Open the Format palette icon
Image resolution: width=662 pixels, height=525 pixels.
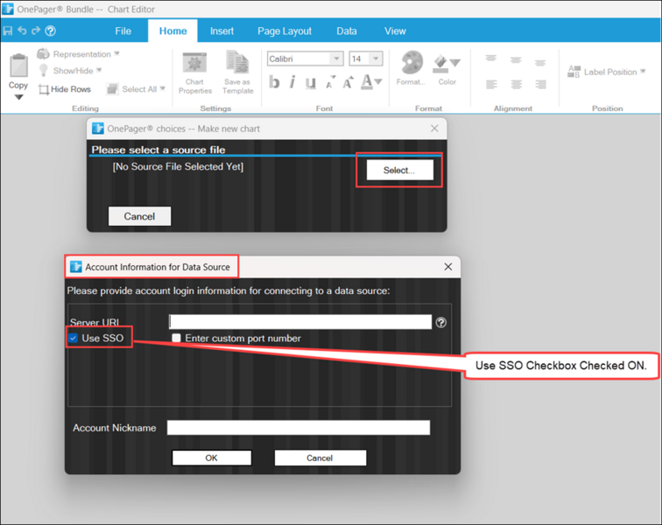412,63
